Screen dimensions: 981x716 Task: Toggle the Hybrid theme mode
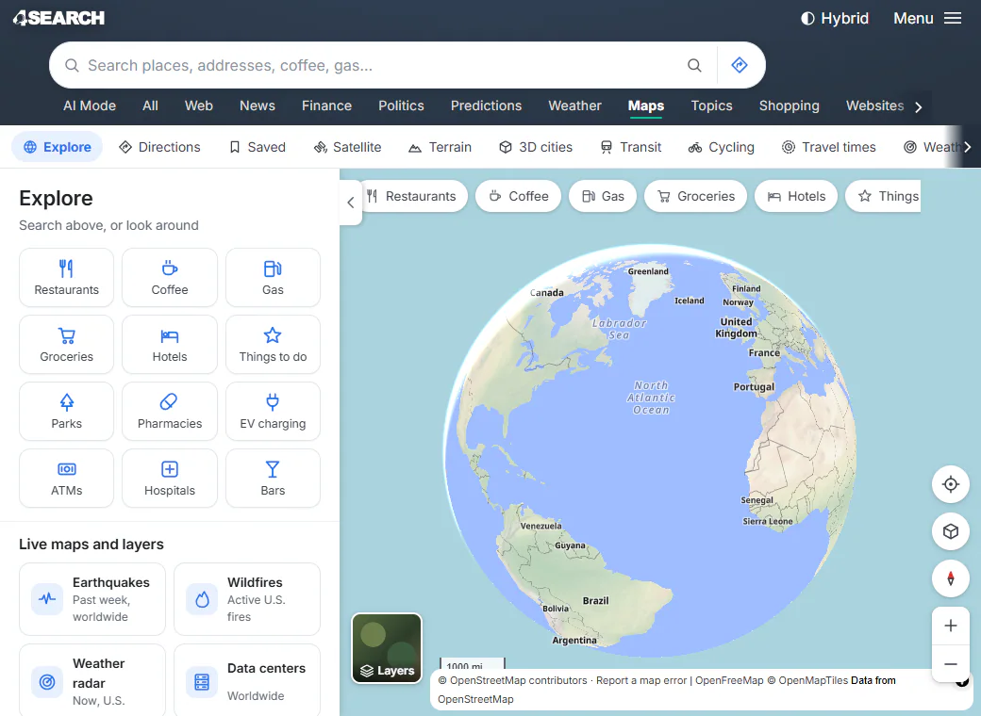pyautogui.click(x=835, y=18)
